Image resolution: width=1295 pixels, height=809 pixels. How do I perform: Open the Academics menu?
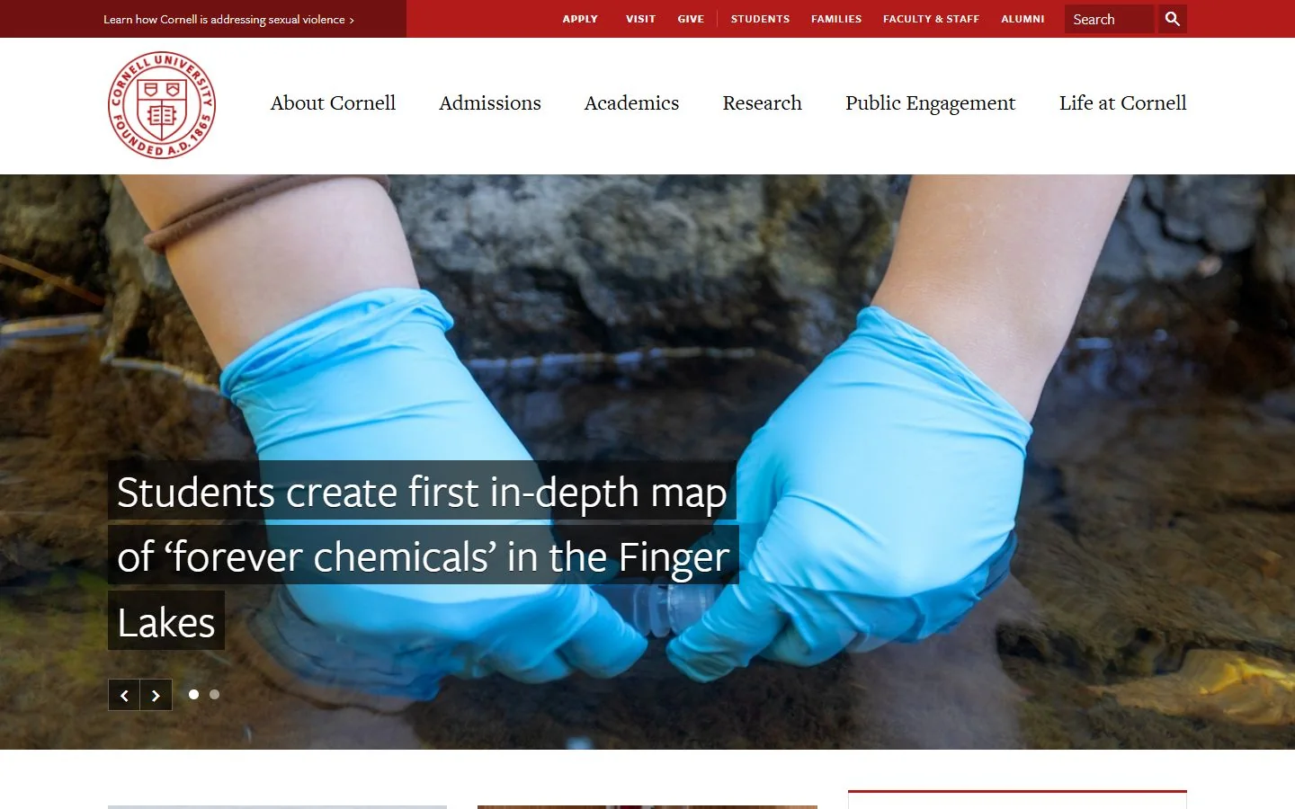click(632, 102)
